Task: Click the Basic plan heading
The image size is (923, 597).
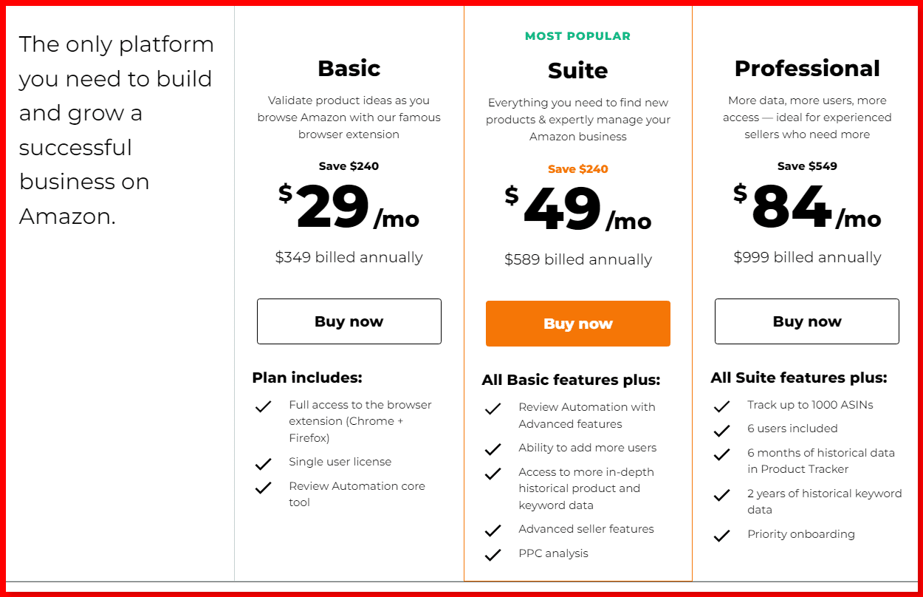Action: coord(349,68)
